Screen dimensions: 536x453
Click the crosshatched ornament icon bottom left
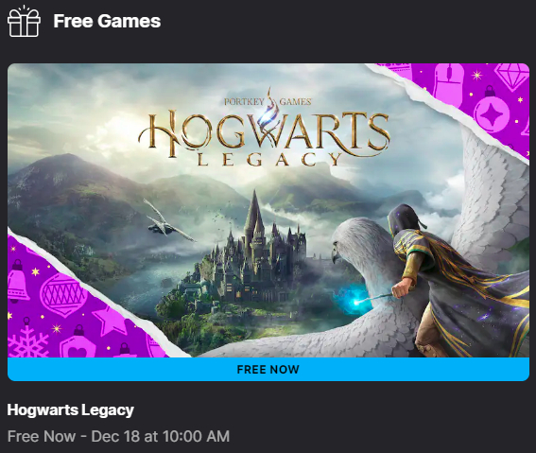coord(62,295)
